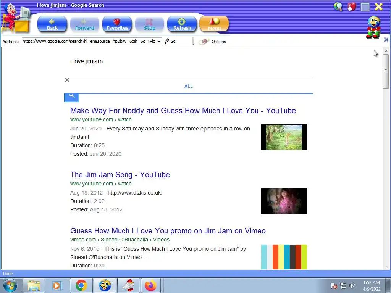The width and height of the screenshot is (391, 293).
Task: Click 'Posted: Aug 18, 2012' text
Action: pos(96,209)
